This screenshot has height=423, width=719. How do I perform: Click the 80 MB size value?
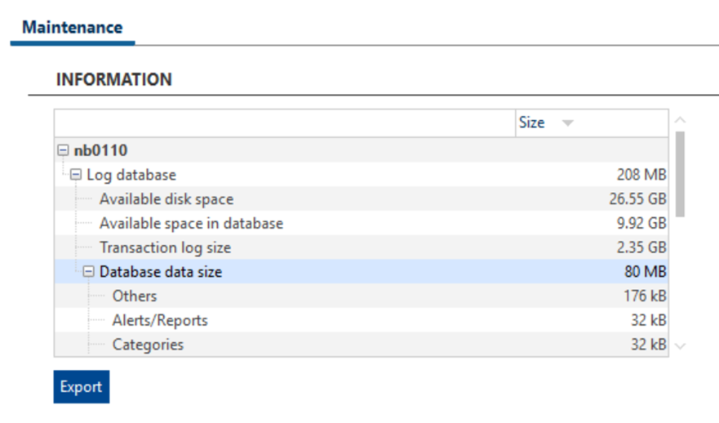click(x=646, y=272)
